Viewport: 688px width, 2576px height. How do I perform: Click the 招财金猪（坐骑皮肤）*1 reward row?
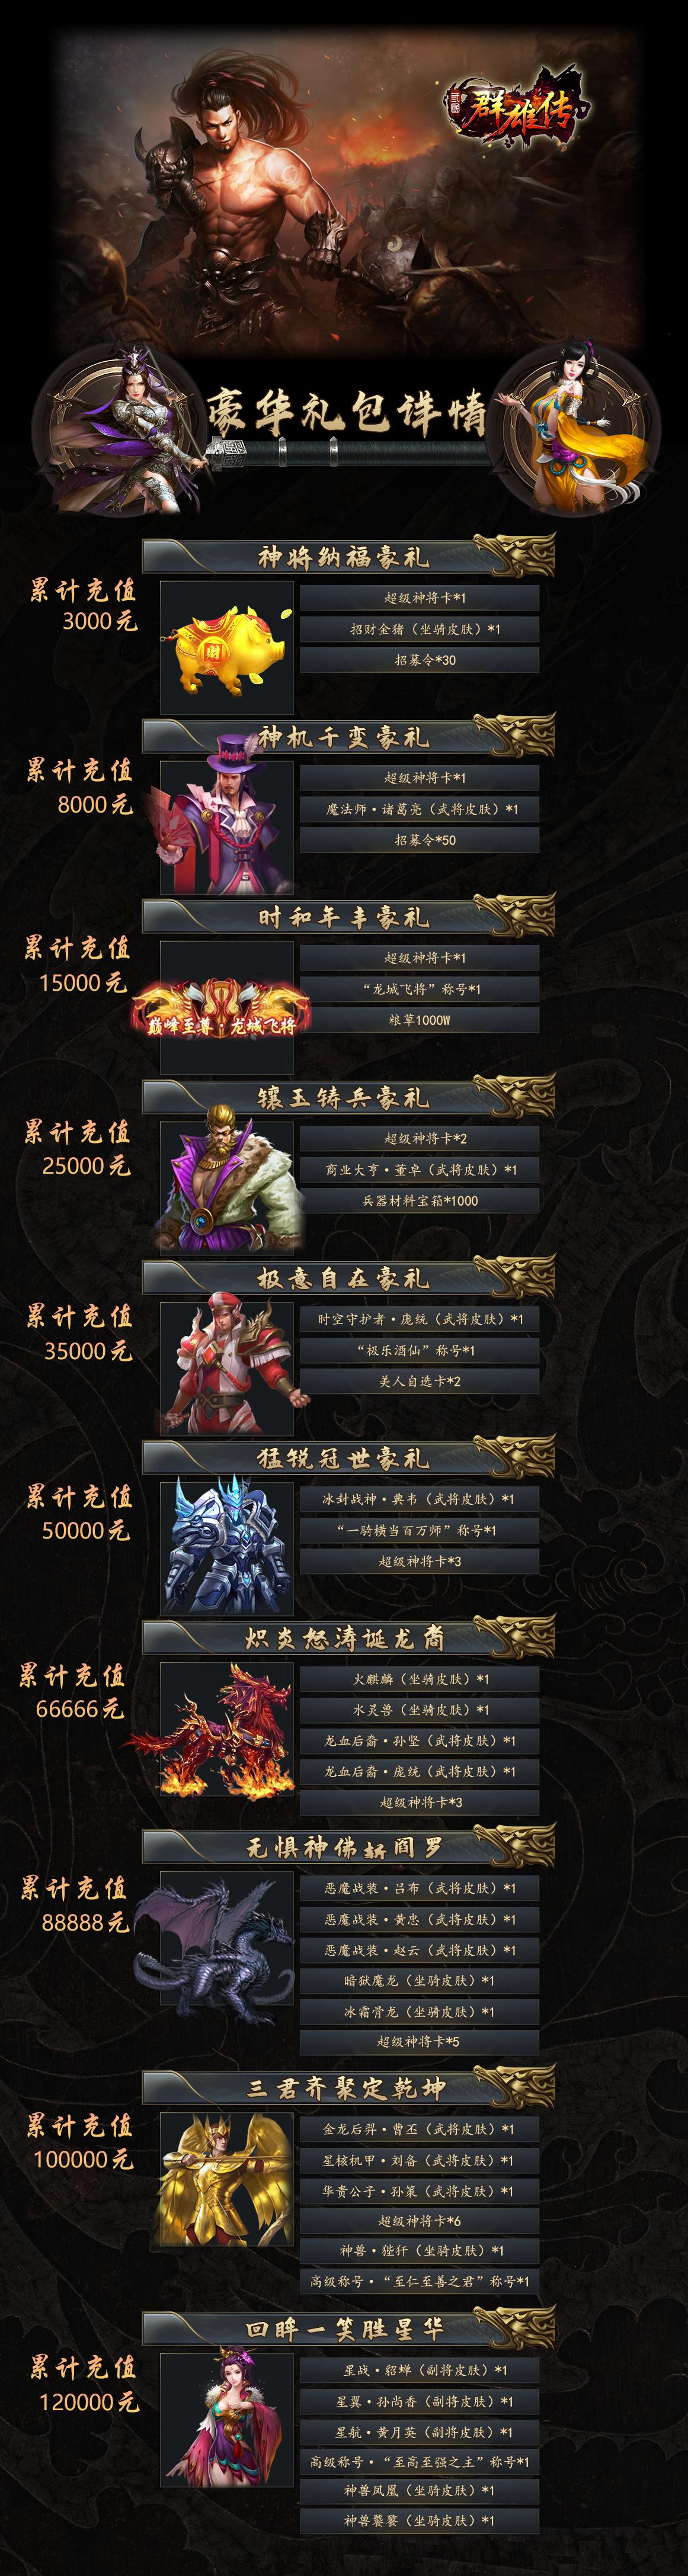click(420, 629)
